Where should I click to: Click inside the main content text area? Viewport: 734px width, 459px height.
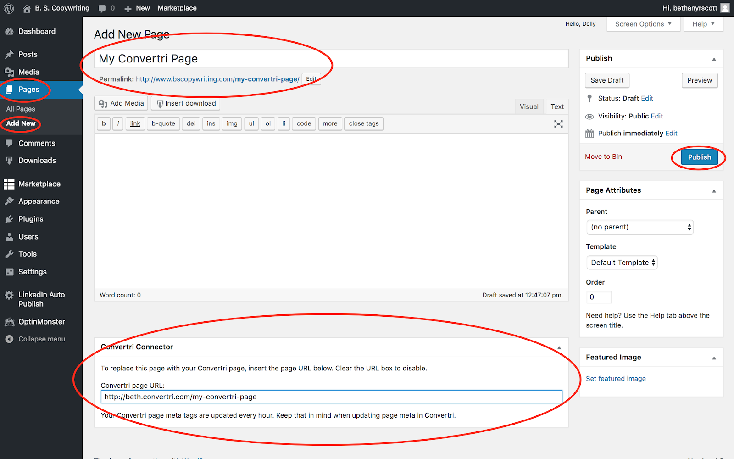(x=331, y=211)
